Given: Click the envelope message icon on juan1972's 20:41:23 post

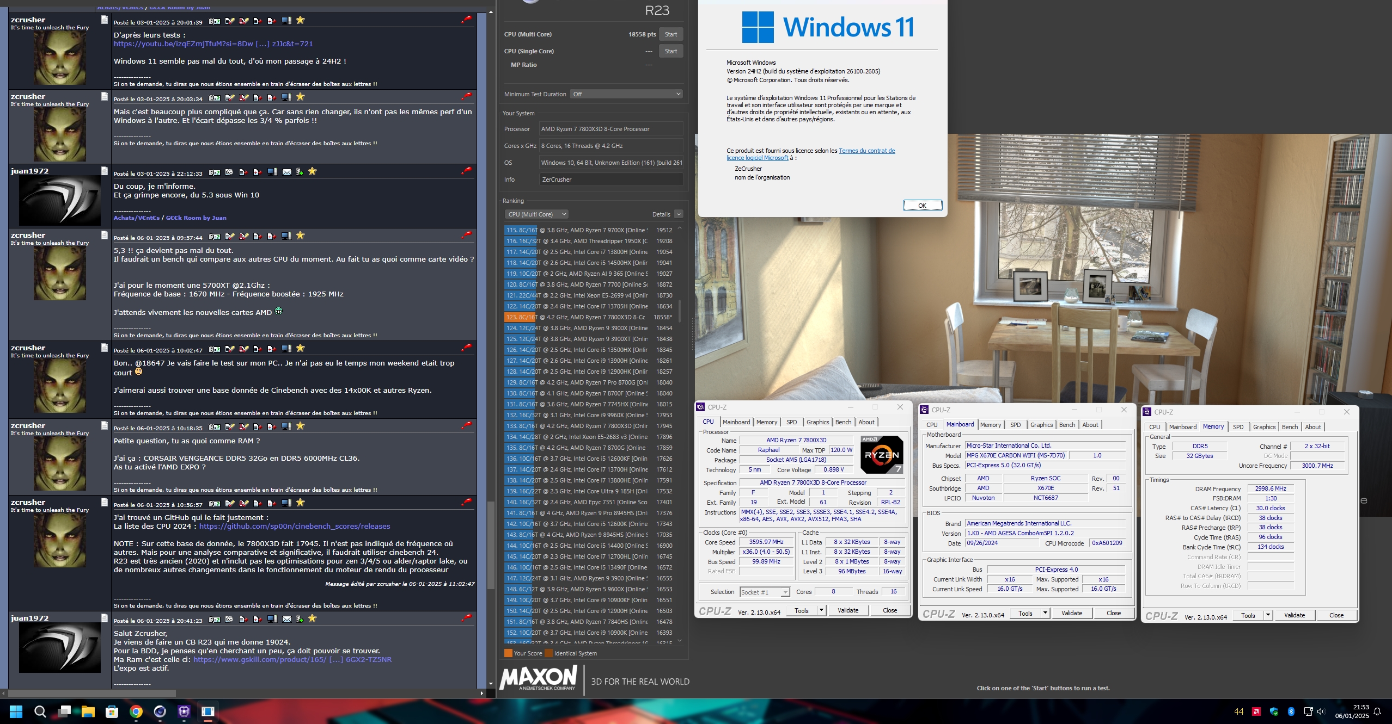Looking at the screenshot, I should pos(286,619).
